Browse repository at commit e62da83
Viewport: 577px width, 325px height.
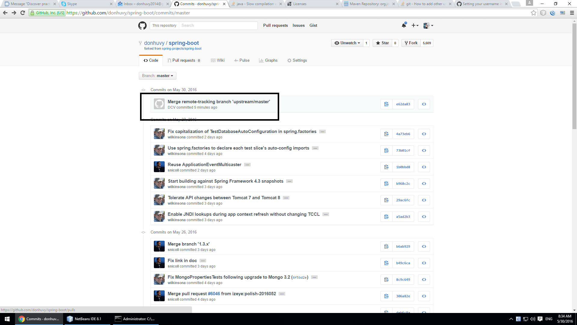[x=424, y=104]
